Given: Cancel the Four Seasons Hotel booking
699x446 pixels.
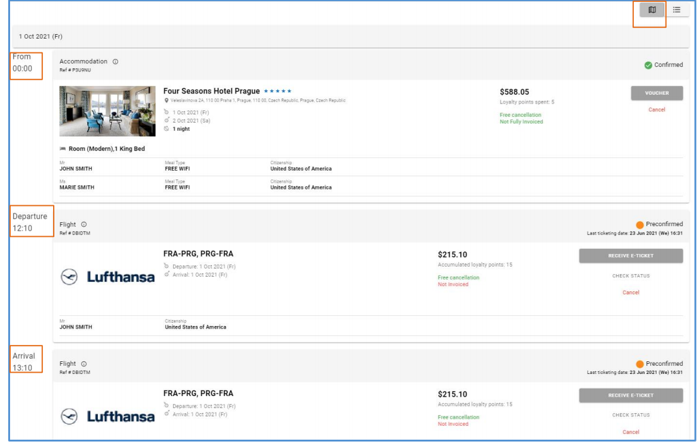Looking at the screenshot, I should [657, 110].
